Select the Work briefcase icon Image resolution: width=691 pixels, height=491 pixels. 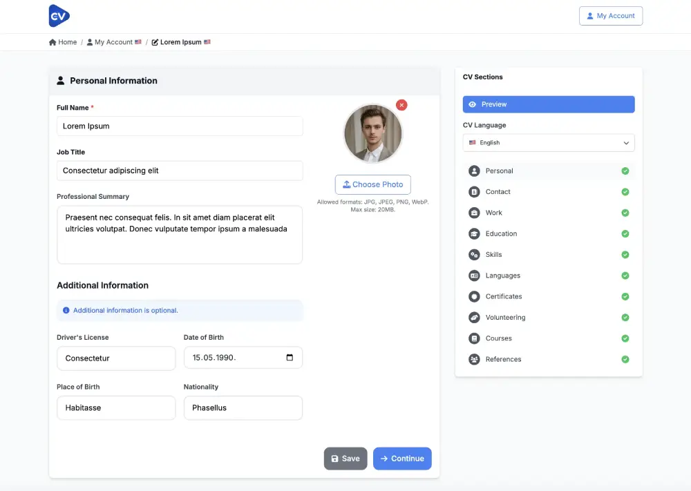[474, 213]
